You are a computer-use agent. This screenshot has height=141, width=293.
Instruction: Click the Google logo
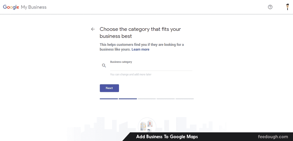(11, 7)
